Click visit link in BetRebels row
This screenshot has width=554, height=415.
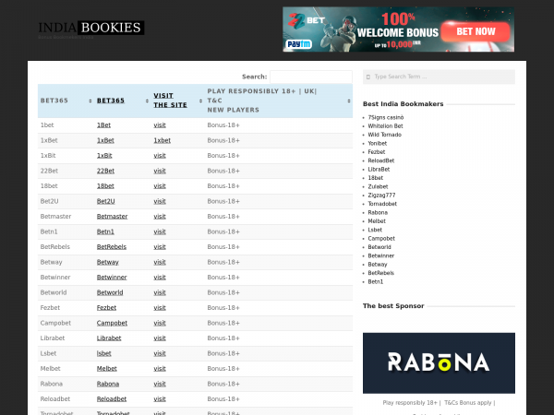[x=160, y=246]
